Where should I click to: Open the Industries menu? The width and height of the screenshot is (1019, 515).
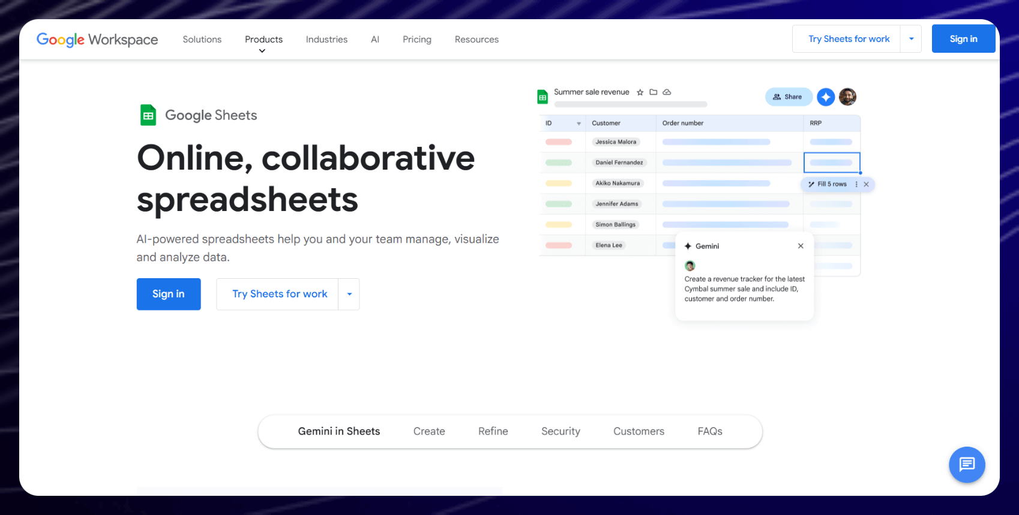coord(326,40)
